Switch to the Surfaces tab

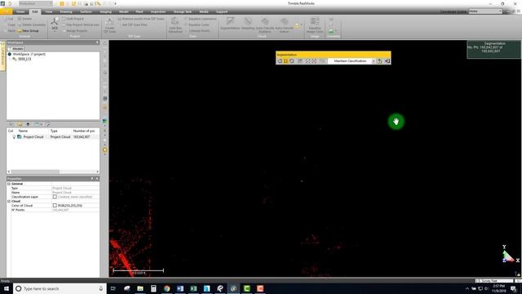[x=86, y=11]
